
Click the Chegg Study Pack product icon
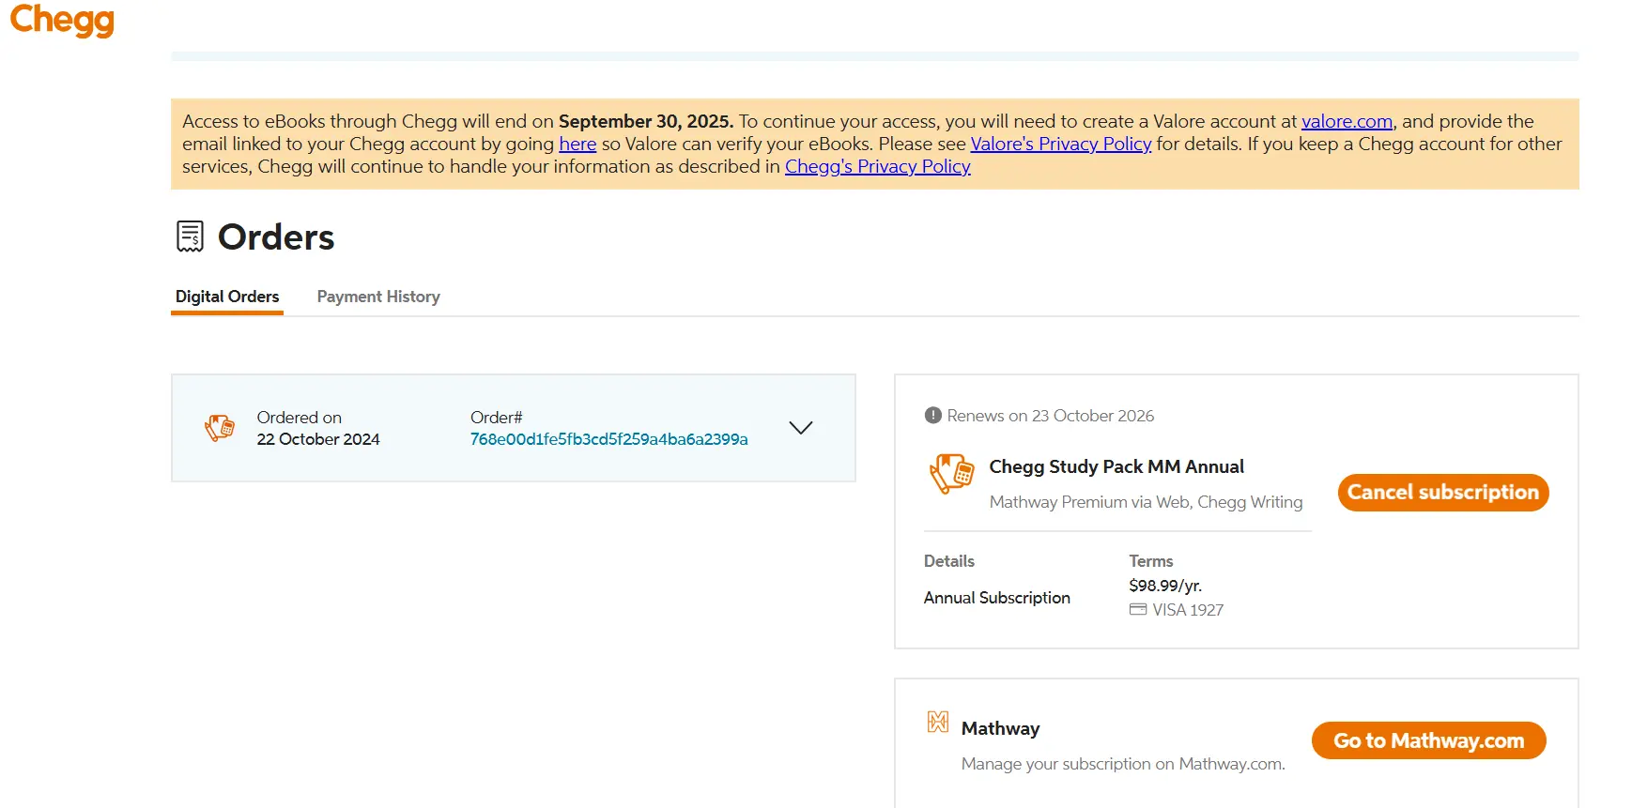(x=951, y=473)
